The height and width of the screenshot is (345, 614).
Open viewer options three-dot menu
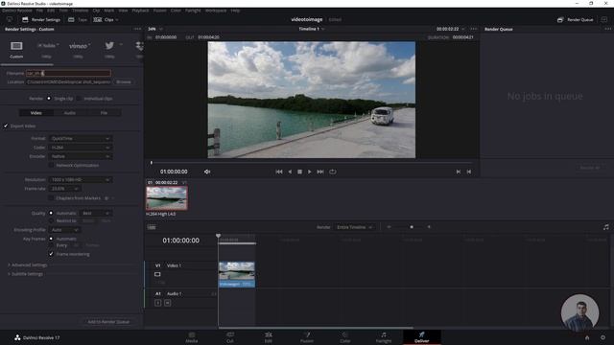[474, 29]
